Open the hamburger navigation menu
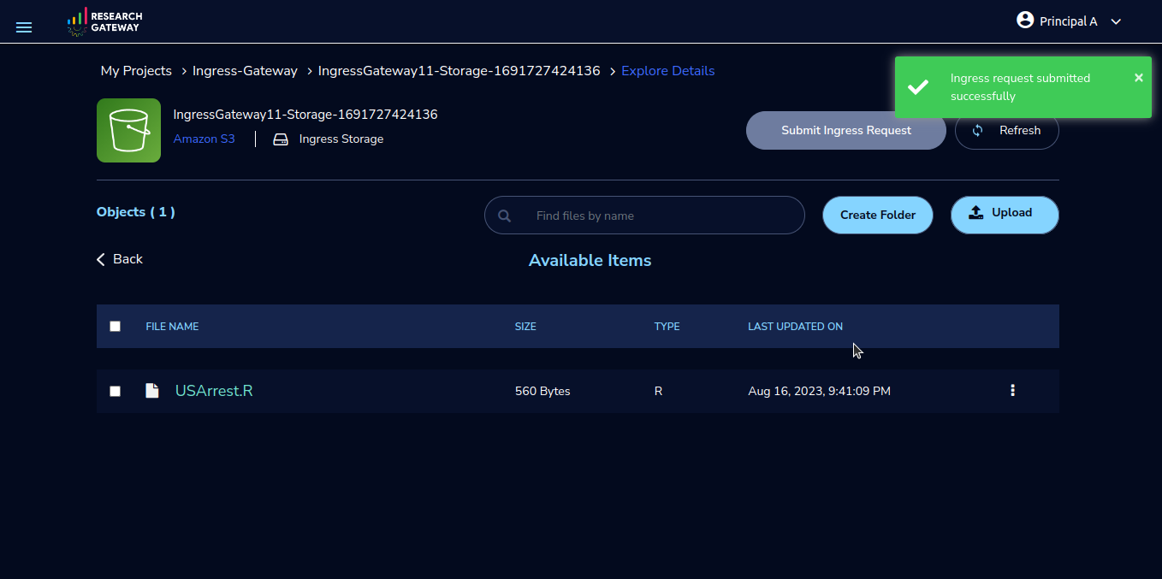The width and height of the screenshot is (1162, 579). 24,27
